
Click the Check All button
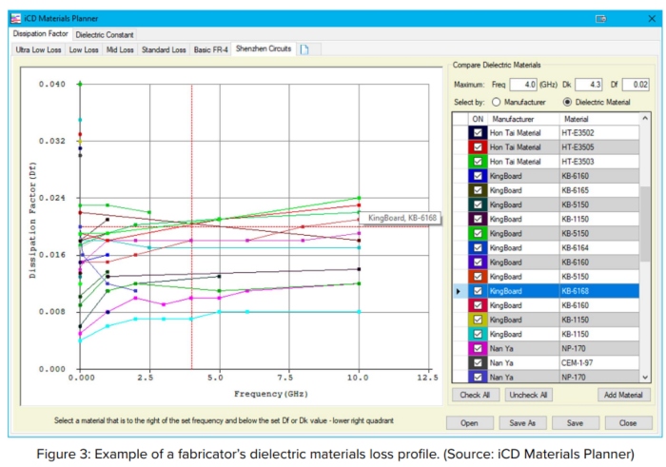click(475, 396)
